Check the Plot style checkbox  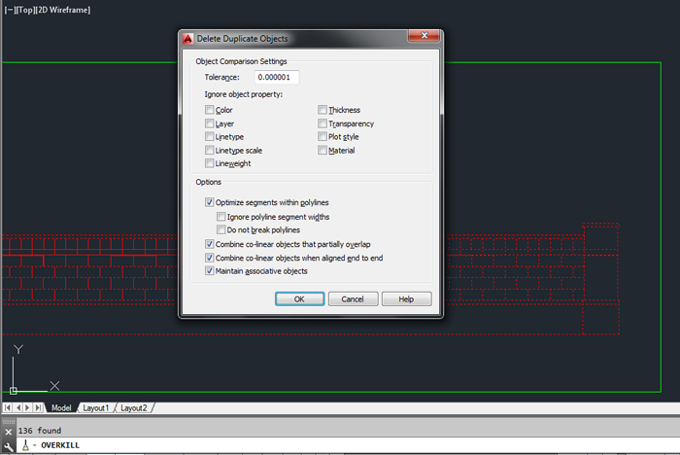tap(323, 137)
